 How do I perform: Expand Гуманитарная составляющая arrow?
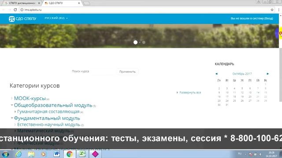click(x=15, y=111)
